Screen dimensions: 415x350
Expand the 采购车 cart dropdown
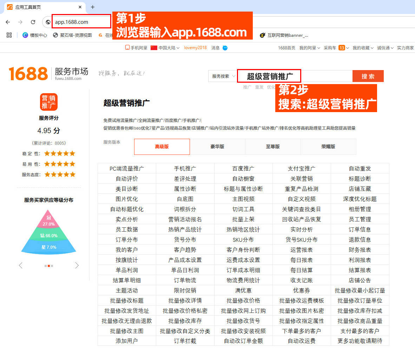point(336,48)
